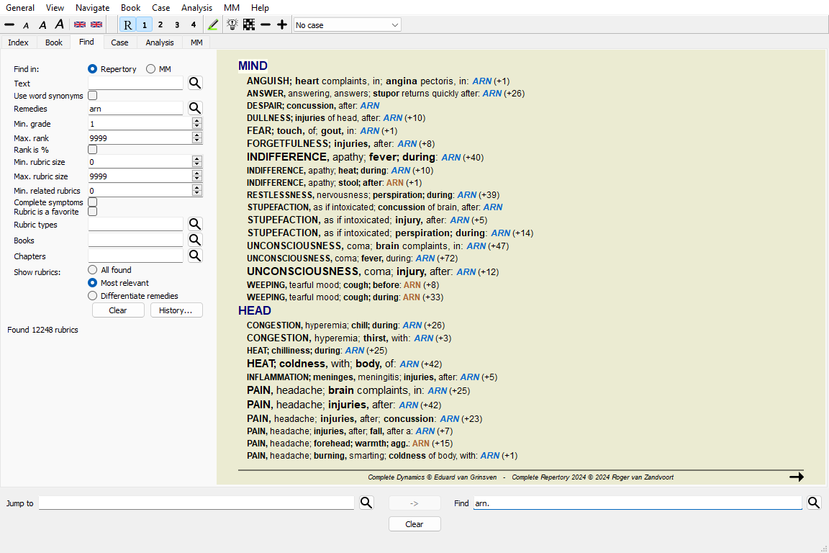Click the bottom Find input field

point(638,503)
